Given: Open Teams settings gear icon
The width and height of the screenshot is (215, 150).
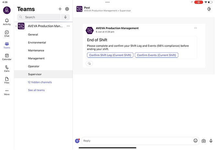Looking at the screenshot, I should point(67,9).
